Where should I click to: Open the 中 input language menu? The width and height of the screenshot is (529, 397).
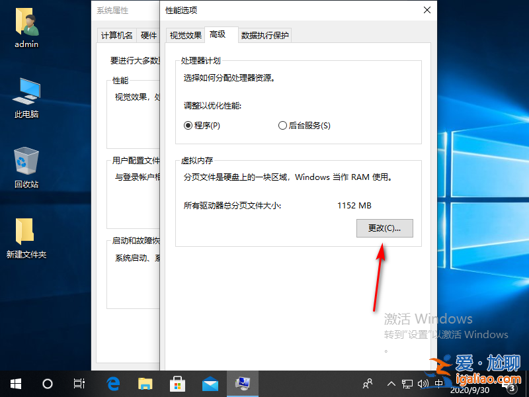438,383
